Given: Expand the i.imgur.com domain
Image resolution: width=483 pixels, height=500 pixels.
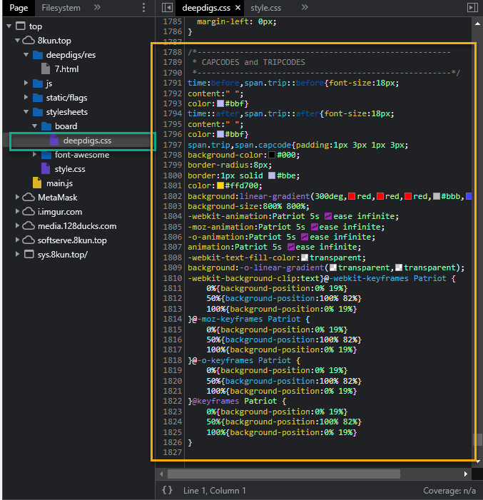Looking at the screenshot, I should [17, 211].
